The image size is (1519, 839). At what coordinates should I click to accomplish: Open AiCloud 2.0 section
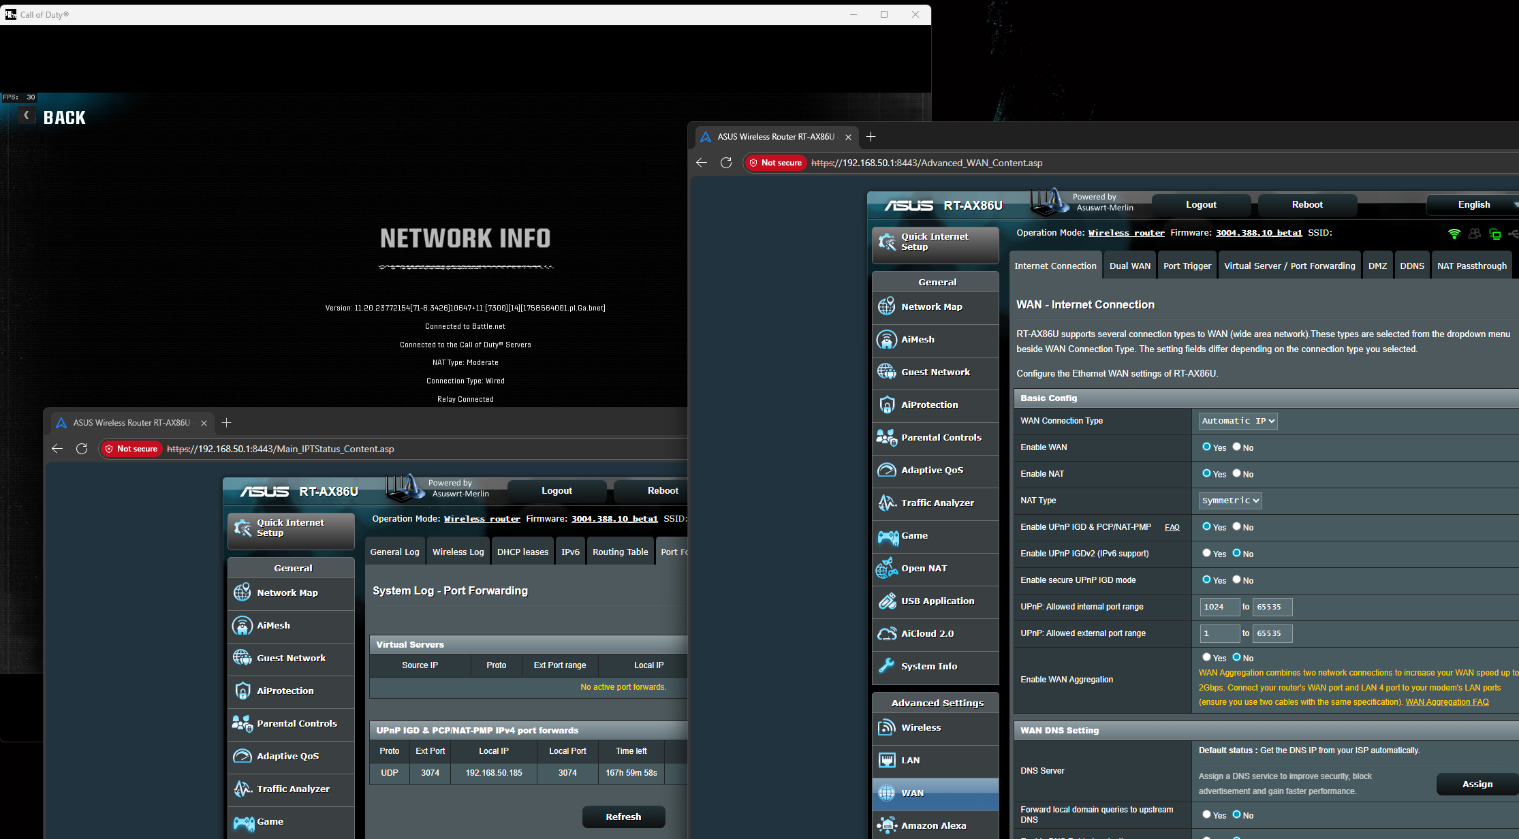coord(935,633)
